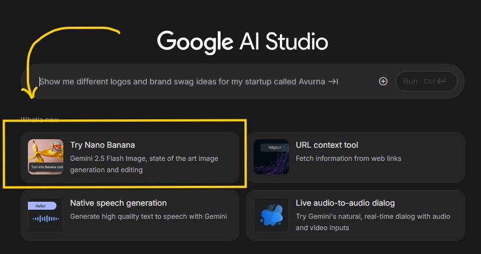Open the Nano Banana thumbnail image

tap(46, 157)
